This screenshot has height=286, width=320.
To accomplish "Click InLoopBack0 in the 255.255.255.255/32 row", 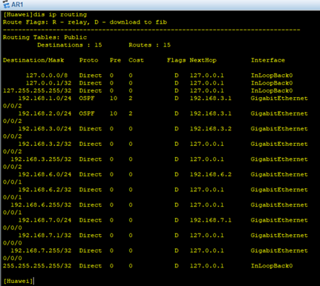I will coord(272,266).
